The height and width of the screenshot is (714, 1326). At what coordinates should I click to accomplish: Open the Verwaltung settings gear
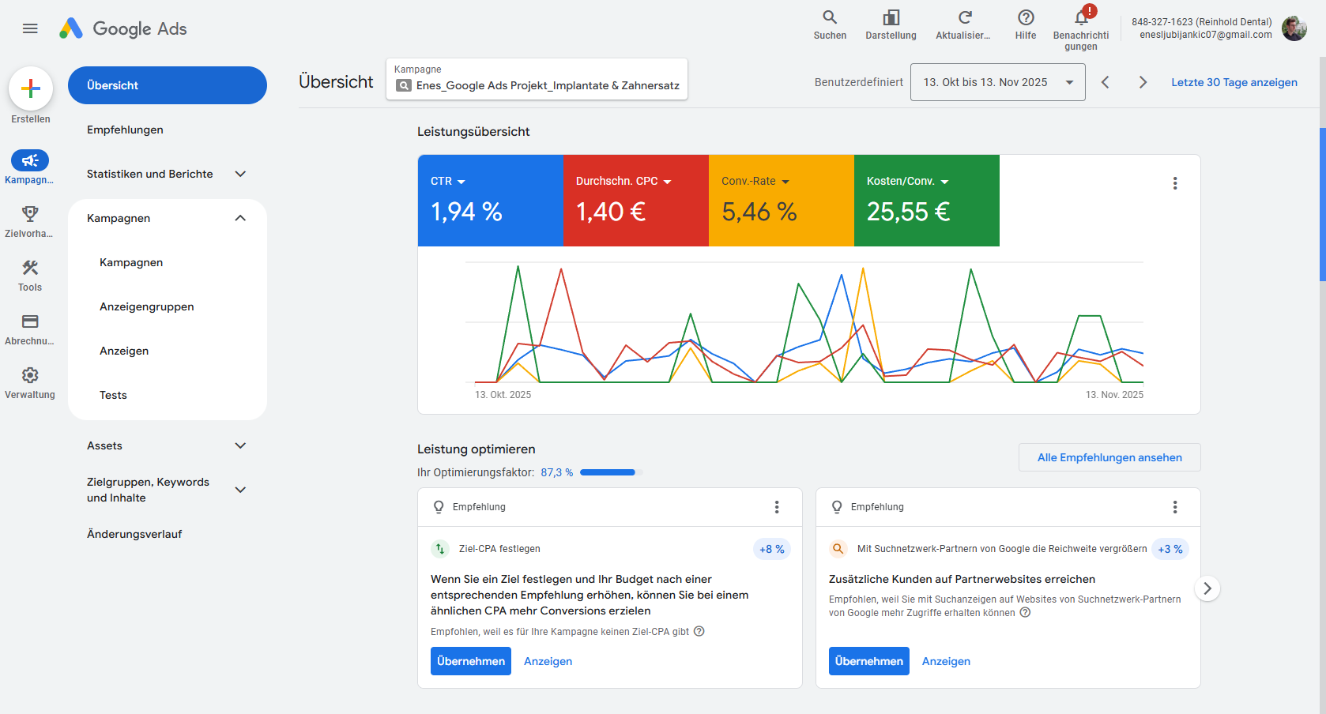pos(29,375)
